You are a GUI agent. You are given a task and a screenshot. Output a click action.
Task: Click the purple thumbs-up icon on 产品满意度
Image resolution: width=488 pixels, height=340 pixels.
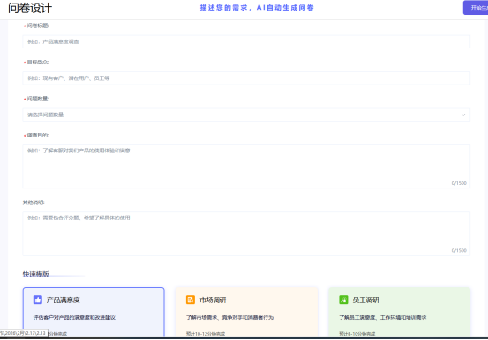click(38, 299)
